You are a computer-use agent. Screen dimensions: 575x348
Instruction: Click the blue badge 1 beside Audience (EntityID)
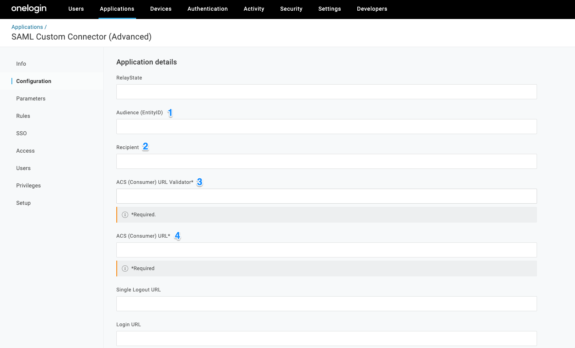click(x=170, y=113)
